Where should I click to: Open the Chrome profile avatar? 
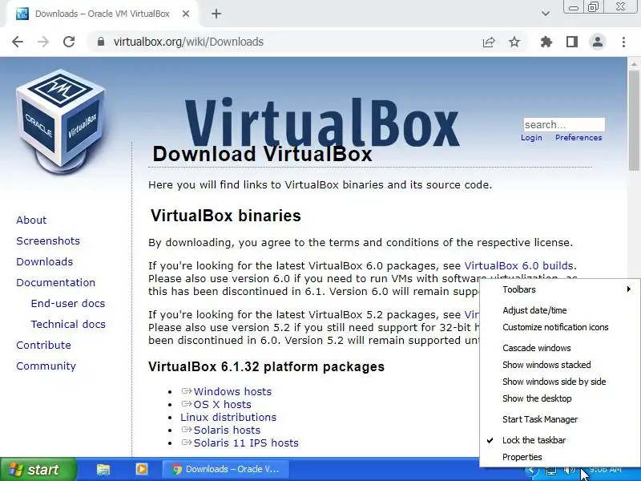[597, 42]
